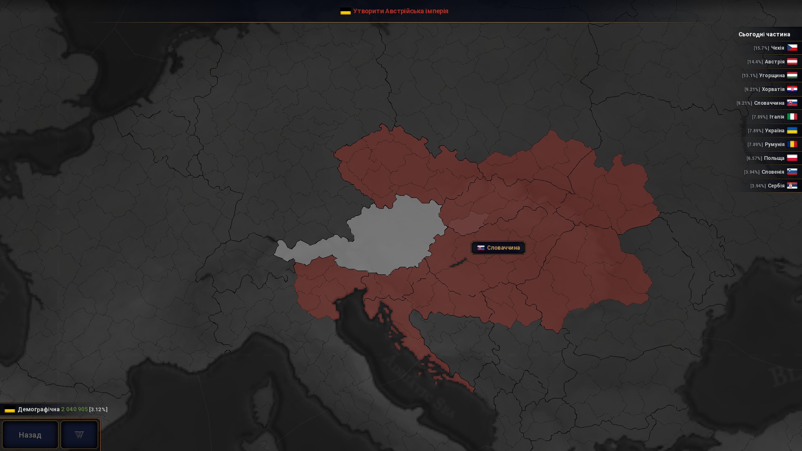Select the Польща list entry
Screen dimensions: 802x451
pyautogui.click(x=774, y=158)
